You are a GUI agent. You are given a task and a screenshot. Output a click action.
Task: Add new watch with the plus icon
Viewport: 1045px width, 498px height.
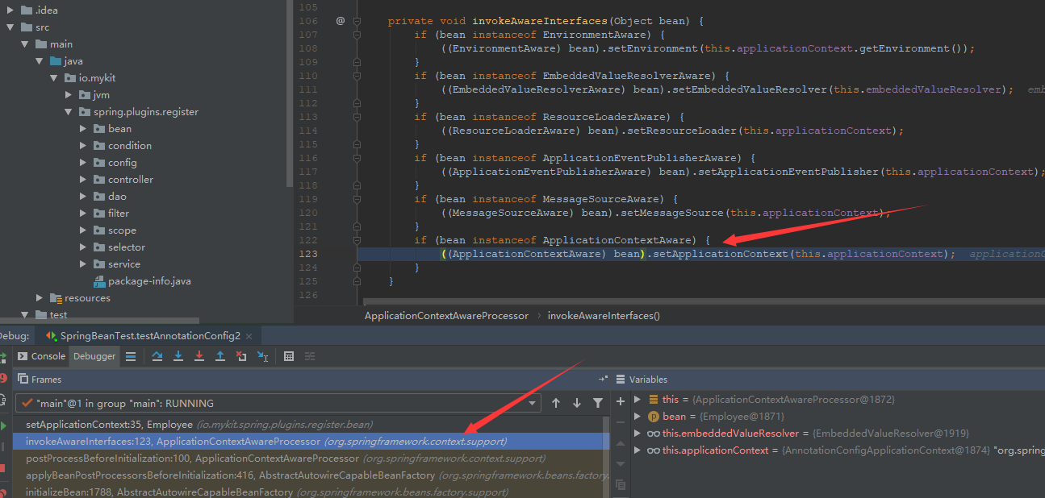pos(621,401)
